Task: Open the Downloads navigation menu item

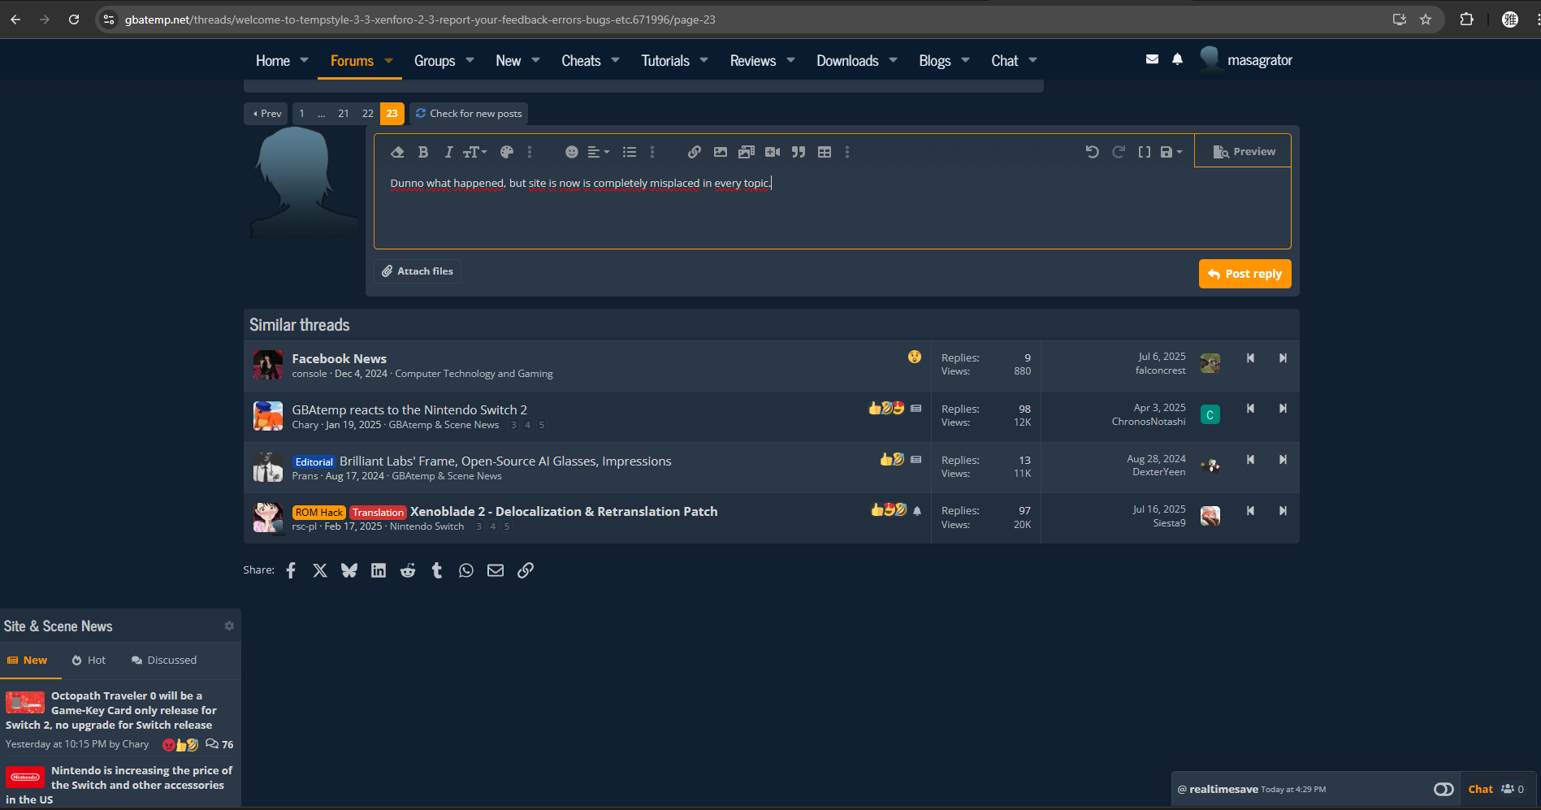Action: click(847, 61)
